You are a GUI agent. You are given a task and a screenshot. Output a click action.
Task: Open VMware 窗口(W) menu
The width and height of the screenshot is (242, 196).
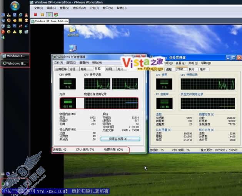click(108, 8)
